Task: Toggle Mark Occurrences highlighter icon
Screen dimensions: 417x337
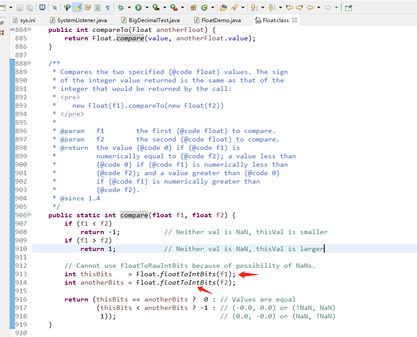Action: point(77,8)
